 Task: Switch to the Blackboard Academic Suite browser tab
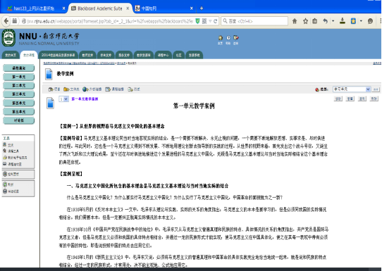coord(100,8)
